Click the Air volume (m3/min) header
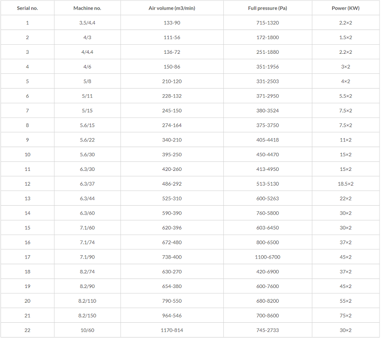The height and width of the screenshot is (338, 381). [172, 8]
